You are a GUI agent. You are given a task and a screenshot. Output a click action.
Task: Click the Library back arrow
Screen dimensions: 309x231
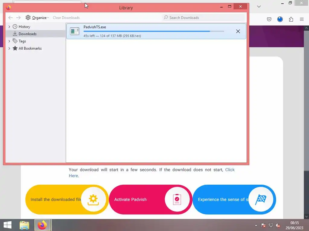point(11,18)
